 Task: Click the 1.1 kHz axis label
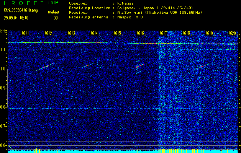pos(3,50)
